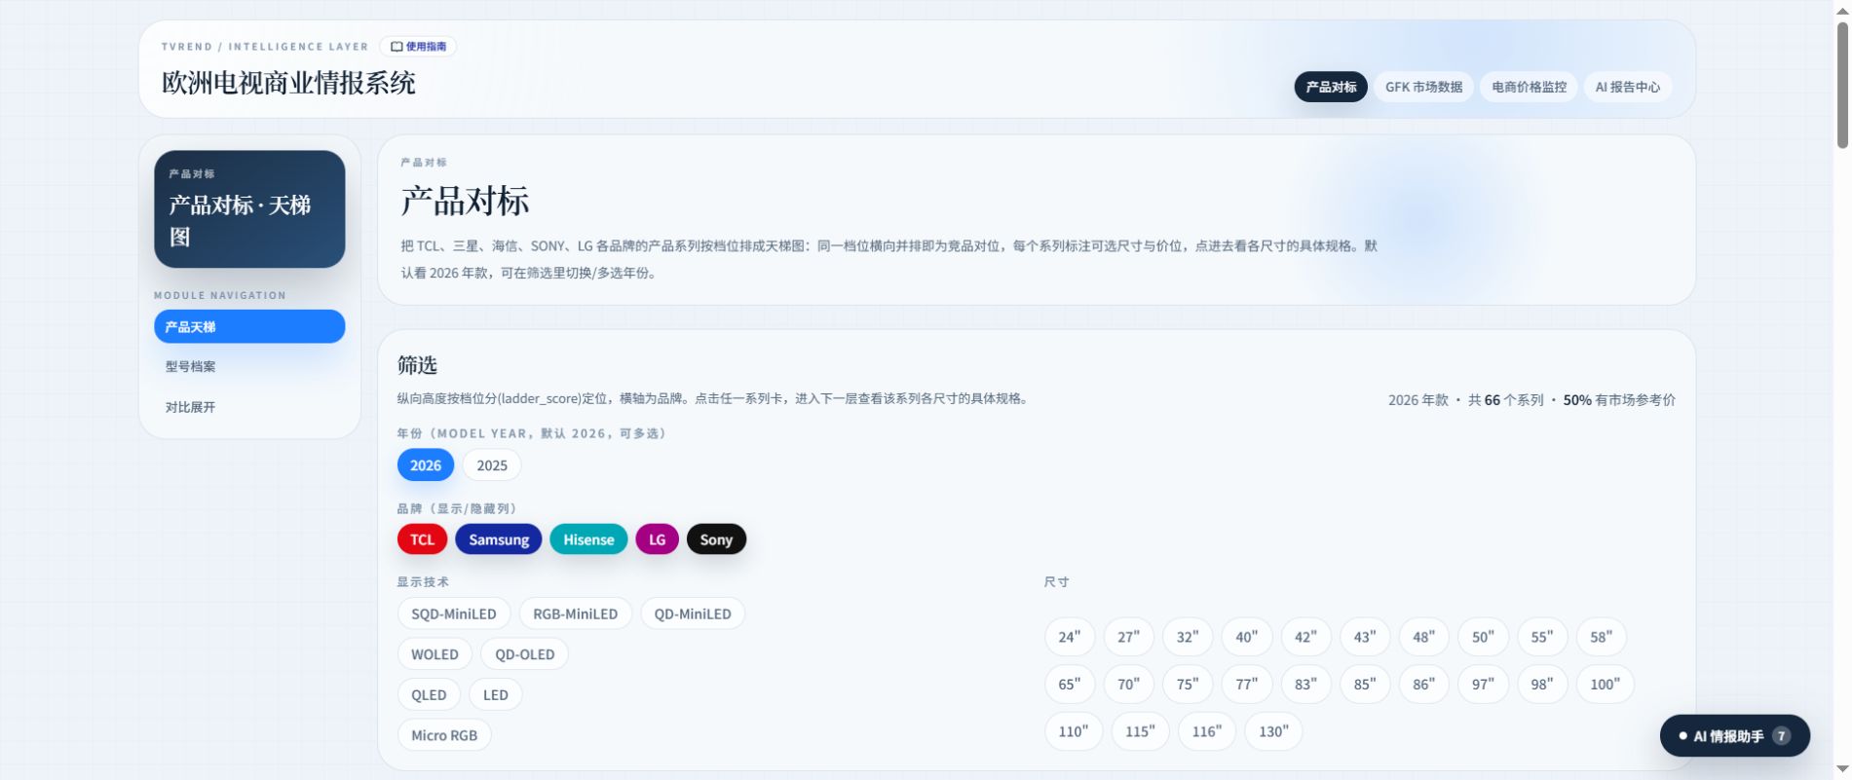Toggle the Samsung brand column
The image size is (1852, 780).
coord(499,539)
